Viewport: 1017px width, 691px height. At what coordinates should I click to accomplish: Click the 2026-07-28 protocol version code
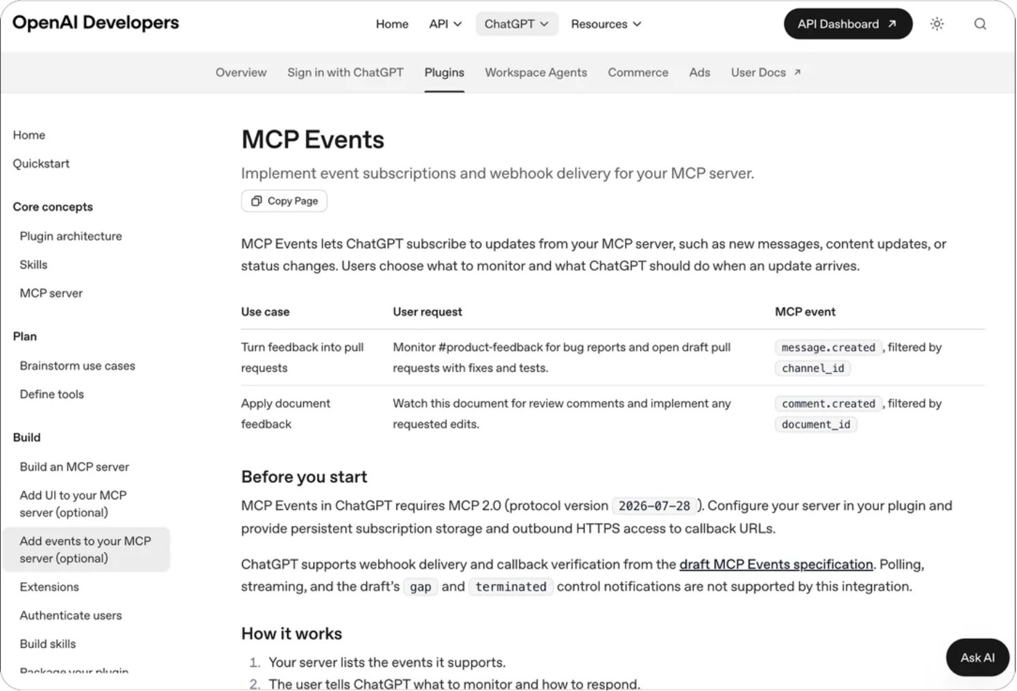click(654, 506)
